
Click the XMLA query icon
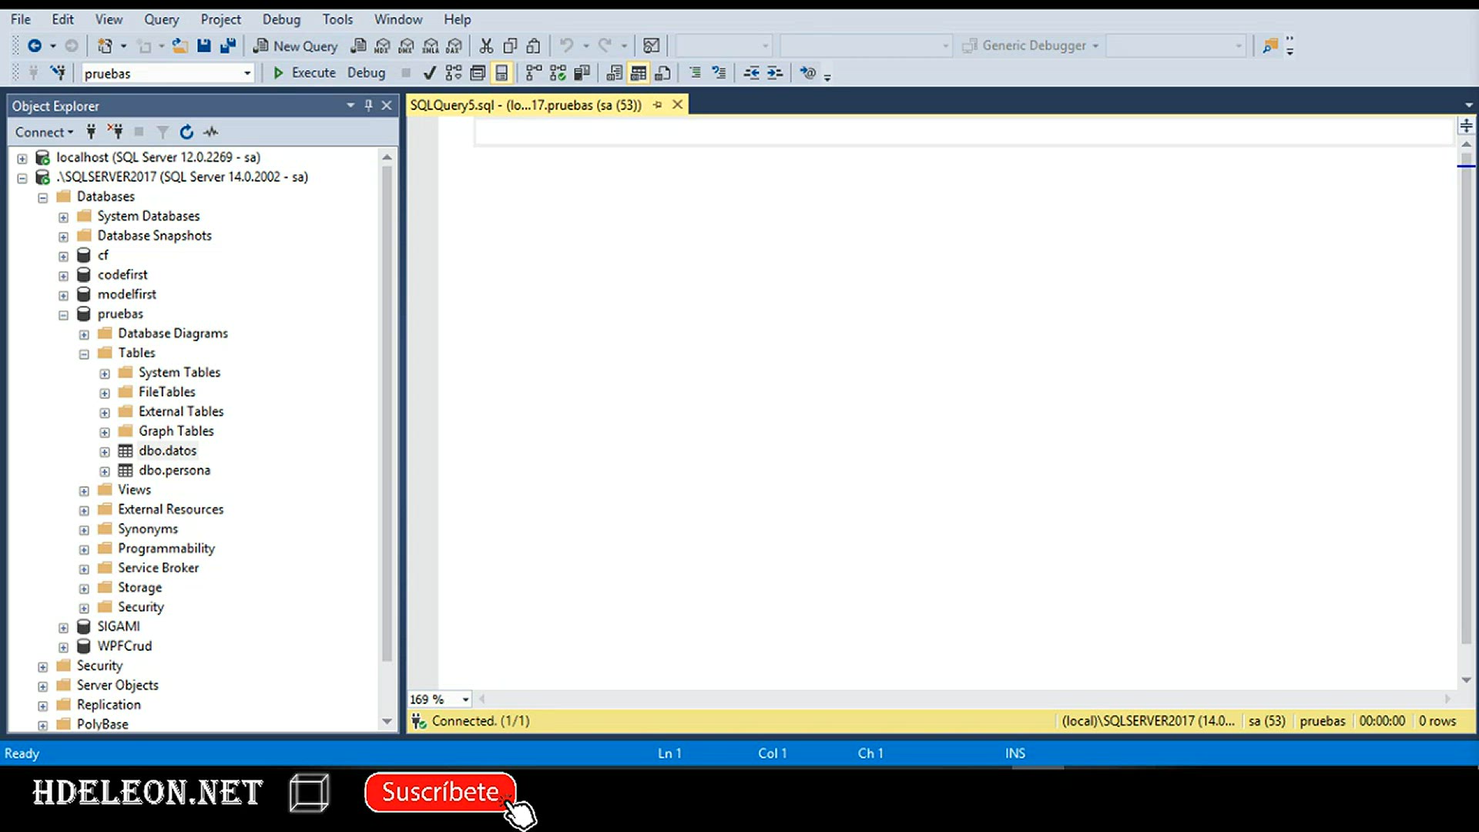click(431, 46)
